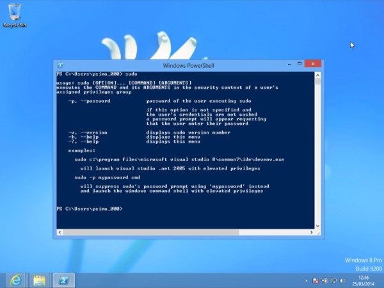
Task: Open the Action Center flag icon
Action: click(316, 281)
